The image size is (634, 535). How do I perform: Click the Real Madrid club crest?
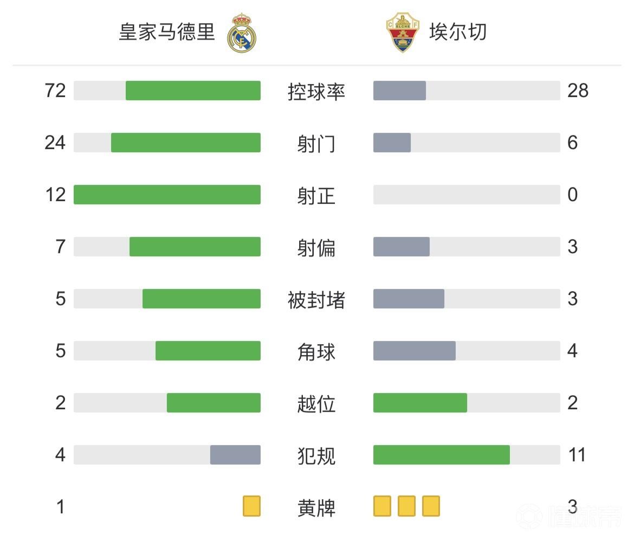tap(242, 33)
